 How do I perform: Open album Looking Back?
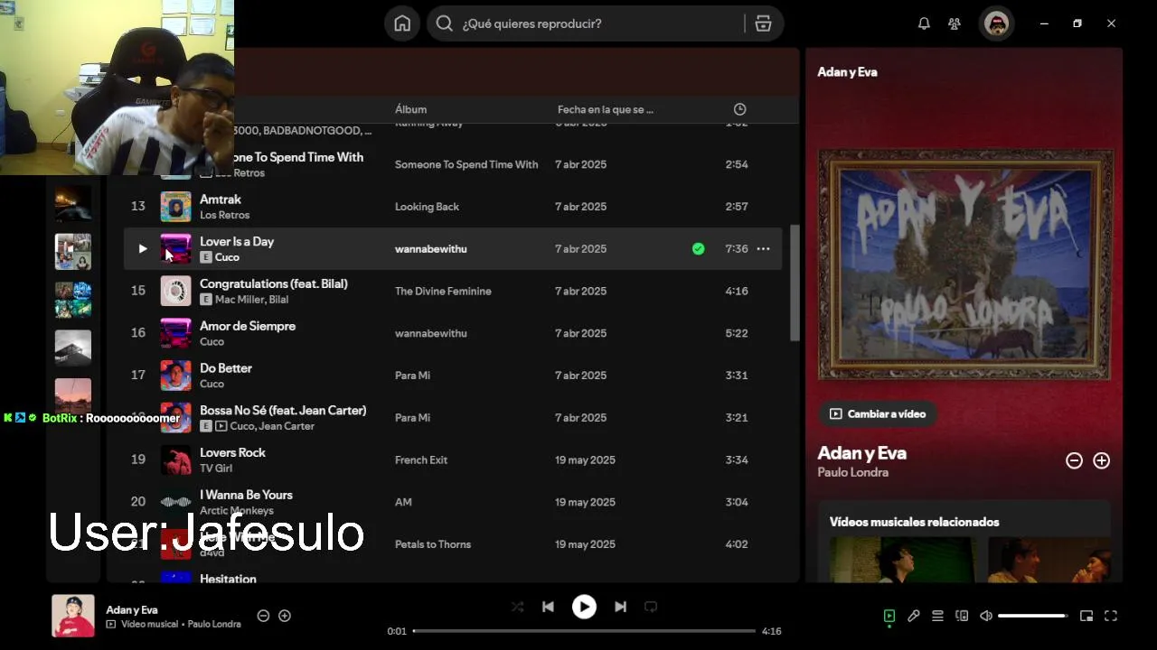click(x=427, y=207)
